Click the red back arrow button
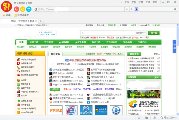The height and width of the screenshot is (120, 179). point(16,9)
